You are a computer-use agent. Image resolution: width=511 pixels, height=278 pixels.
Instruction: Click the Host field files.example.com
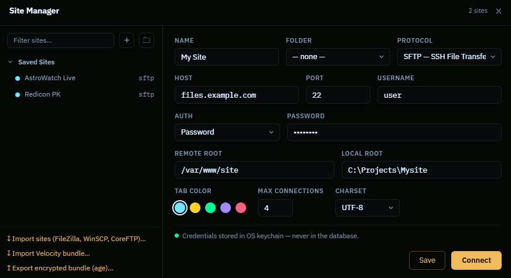tap(237, 95)
